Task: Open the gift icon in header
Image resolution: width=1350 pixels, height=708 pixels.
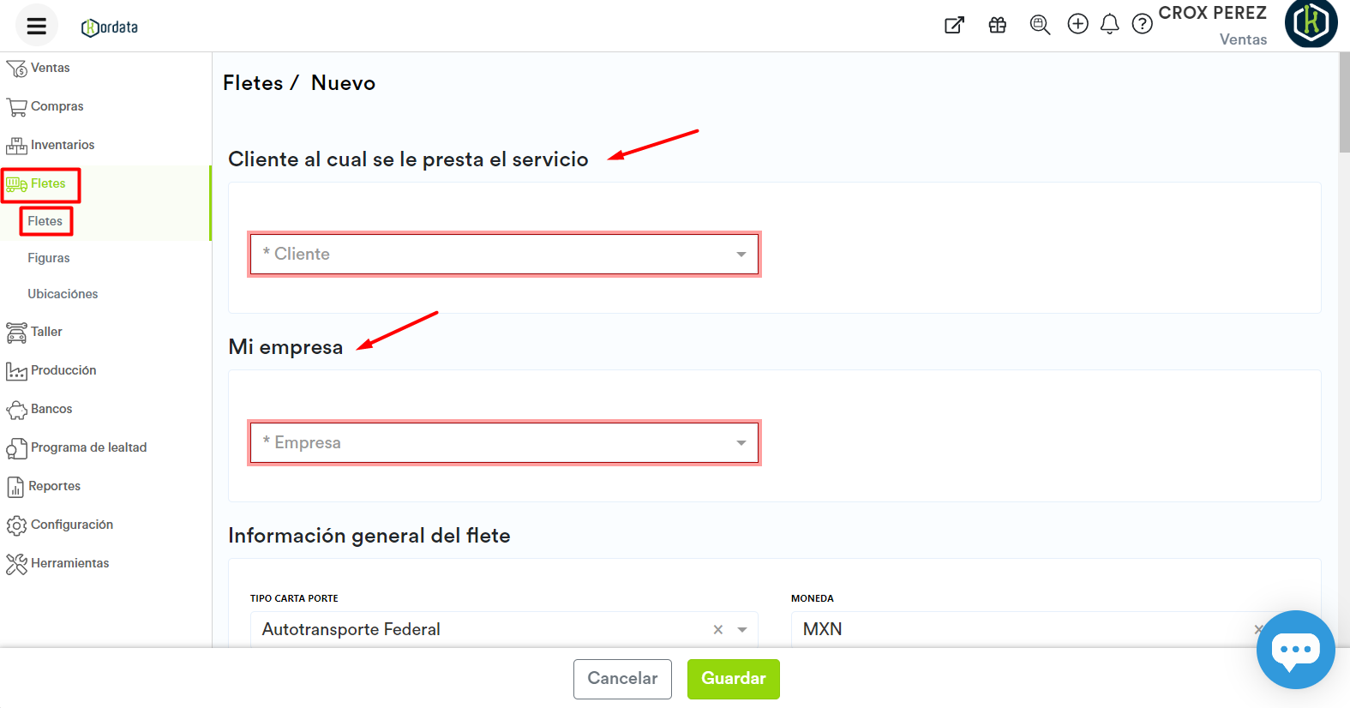Action: (997, 25)
